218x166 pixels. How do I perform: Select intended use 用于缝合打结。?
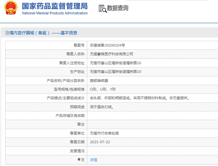tap(102, 107)
